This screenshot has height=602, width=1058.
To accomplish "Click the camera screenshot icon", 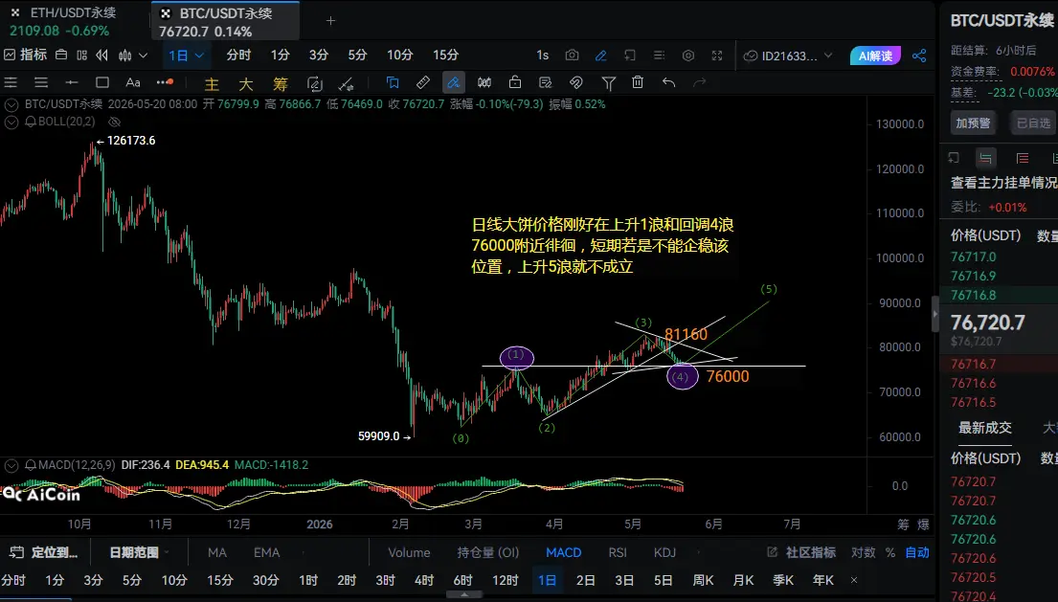I will pyautogui.click(x=573, y=56).
